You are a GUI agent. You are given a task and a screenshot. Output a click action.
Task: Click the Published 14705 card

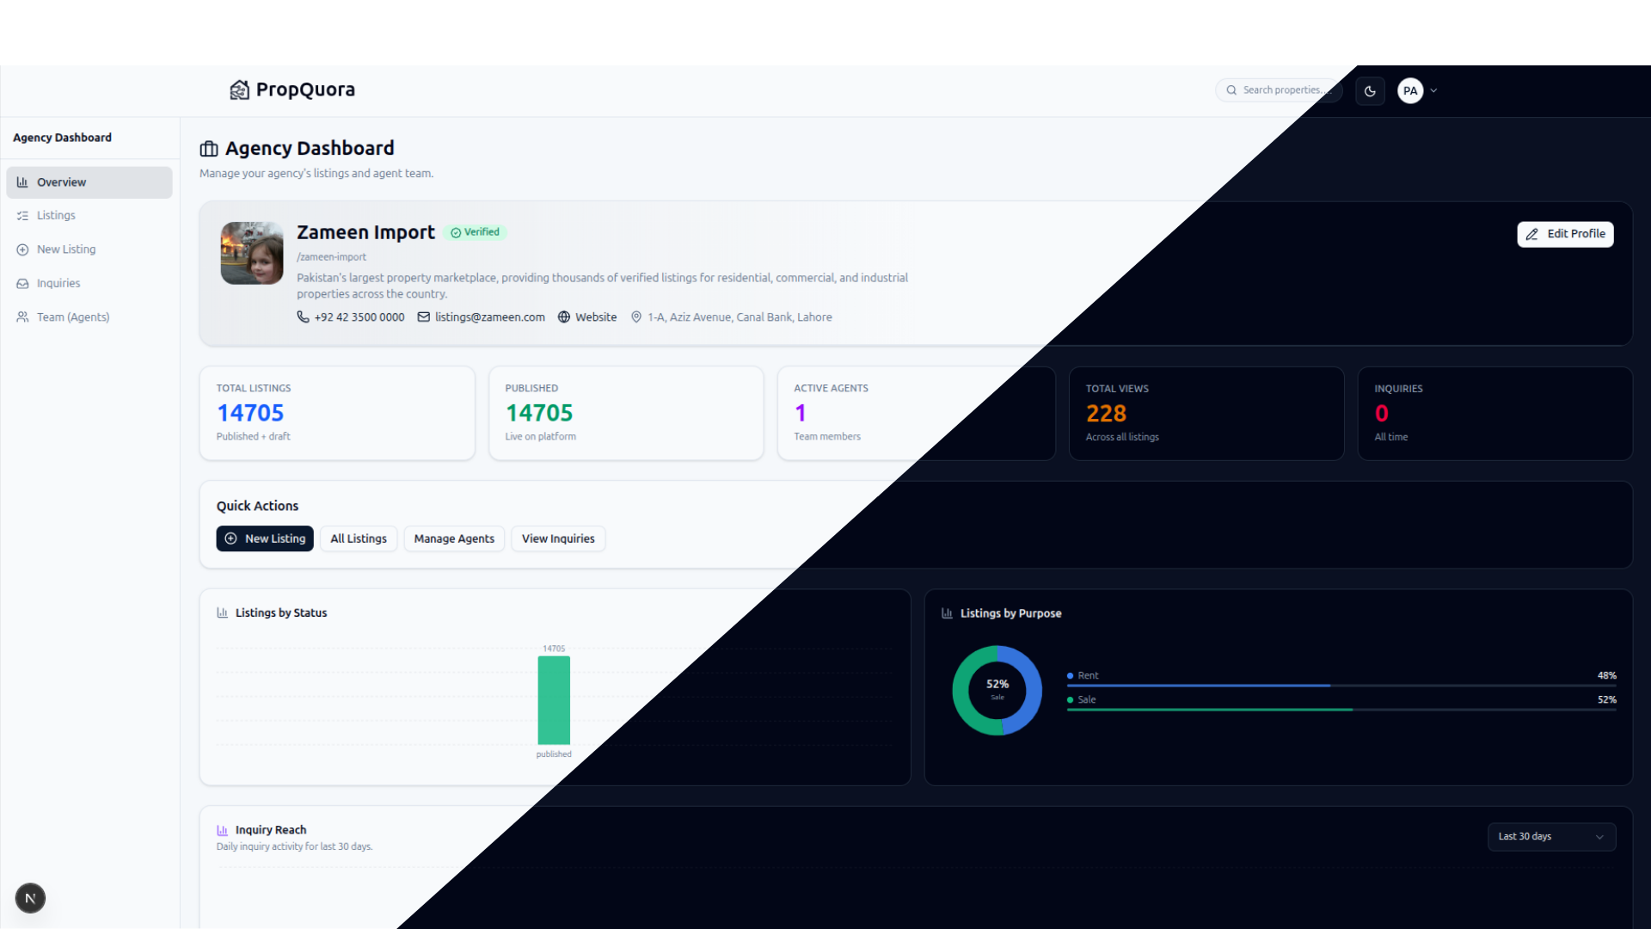(626, 413)
